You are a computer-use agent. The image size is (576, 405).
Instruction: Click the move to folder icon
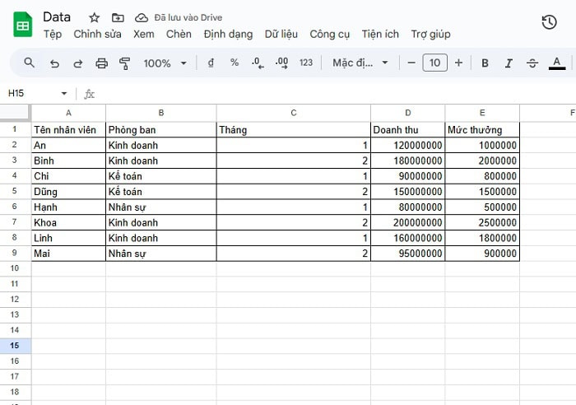pyautogui.click(x=118, y=17)
